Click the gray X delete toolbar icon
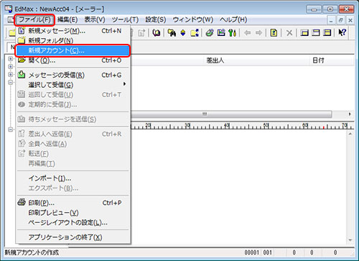 coord(289,33)
